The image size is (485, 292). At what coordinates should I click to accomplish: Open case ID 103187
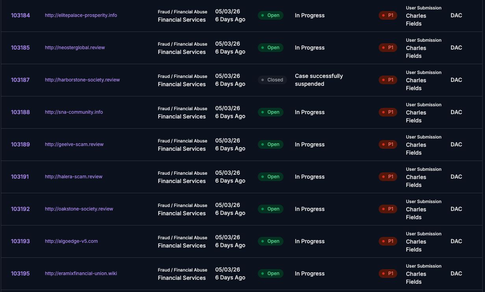[20, 80]
